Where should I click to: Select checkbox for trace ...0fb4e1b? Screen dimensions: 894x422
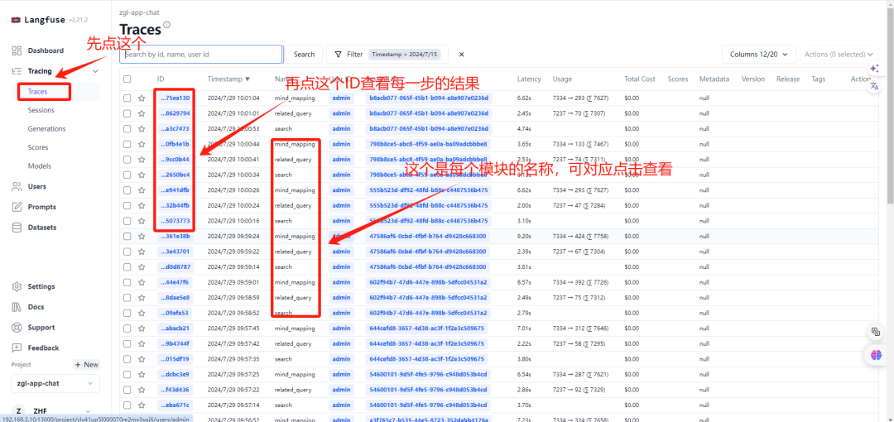[127, 144]
